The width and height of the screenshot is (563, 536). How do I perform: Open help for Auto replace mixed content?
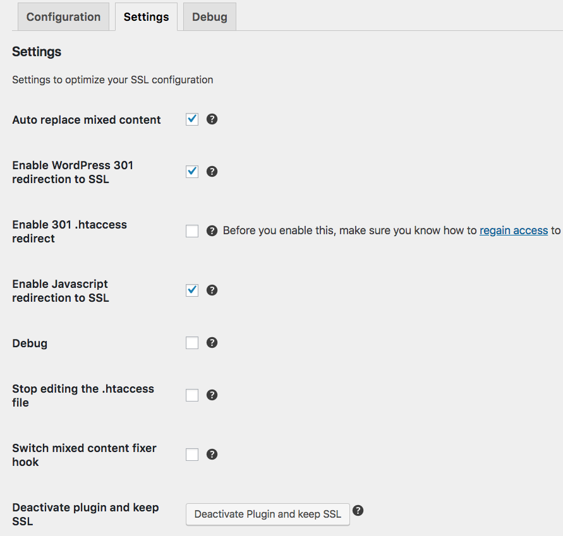tap(212, 119)
